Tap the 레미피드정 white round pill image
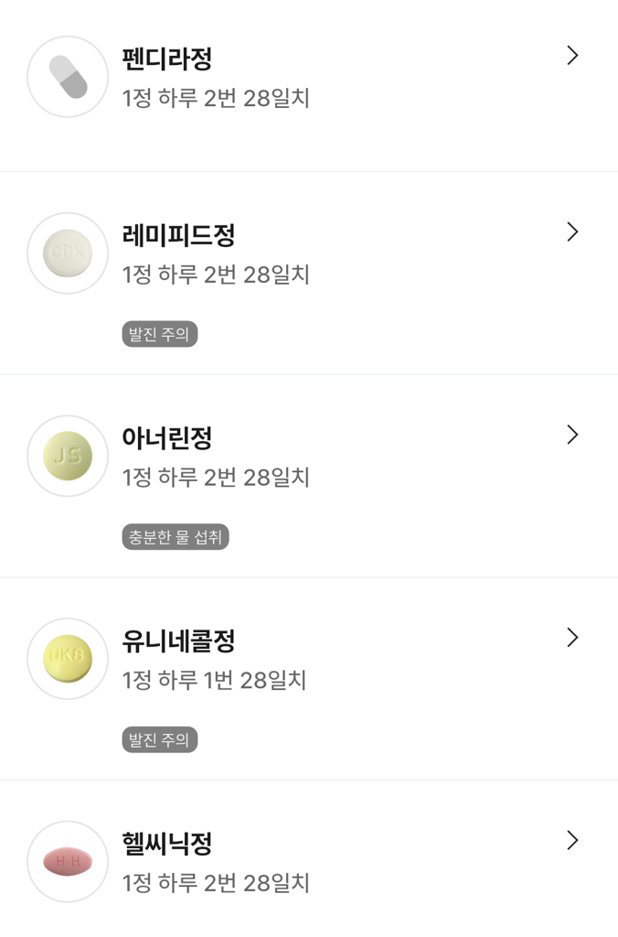The height and width of the screenshot is (937, 618). (68, 253)
